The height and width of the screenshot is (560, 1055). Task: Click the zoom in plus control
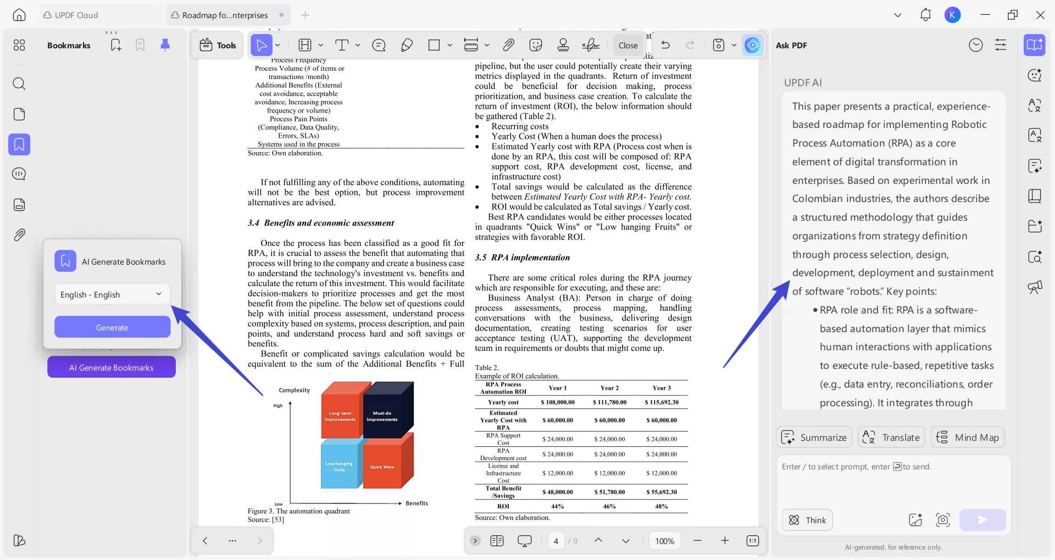coord(725,540)
